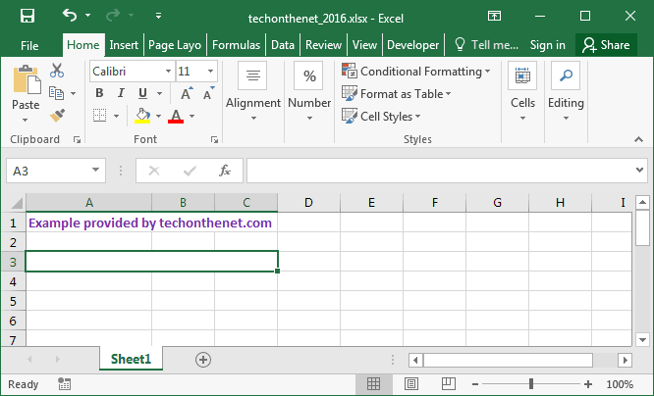Viewport: 654px width, 396px height.
Task: Open the font size 11 dropdown
Action: 210,72
